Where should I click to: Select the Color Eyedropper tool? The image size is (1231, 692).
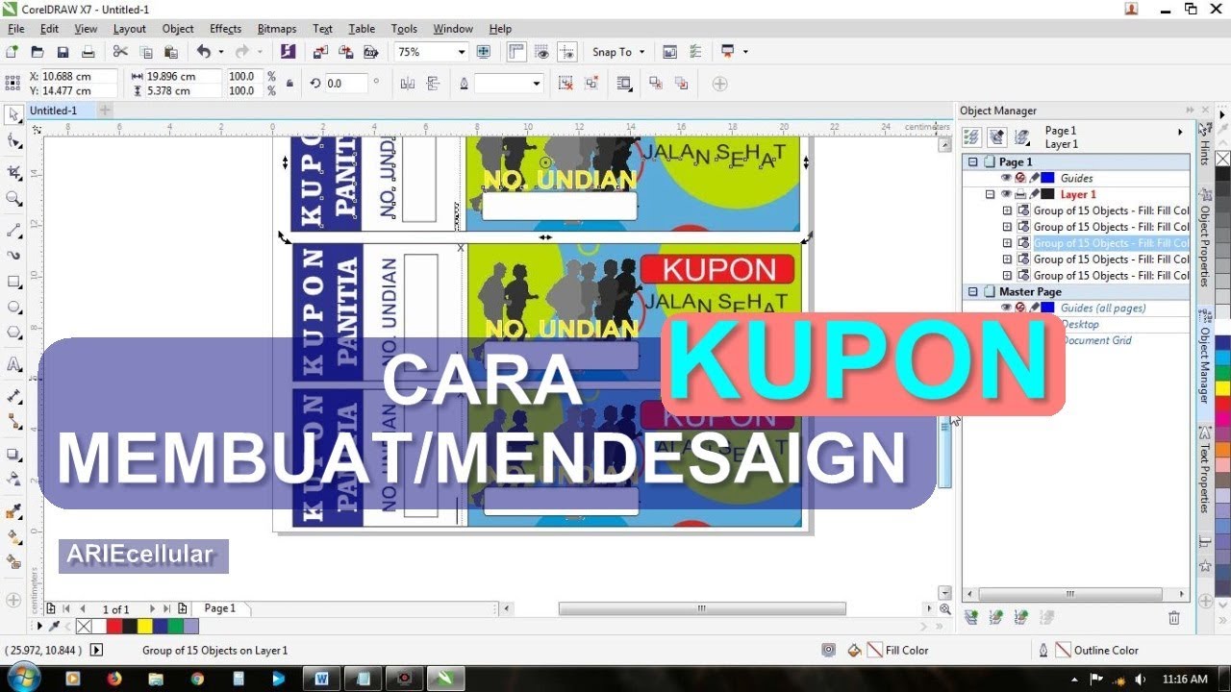(14, 511)
